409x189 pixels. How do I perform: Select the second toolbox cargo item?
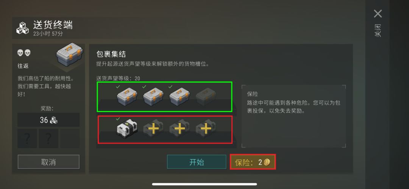click(153, 96)
